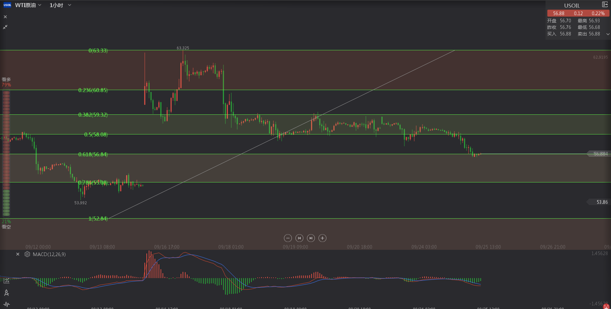Click the MACD(12,26,9) indicator label

click(x=49, y=254)
